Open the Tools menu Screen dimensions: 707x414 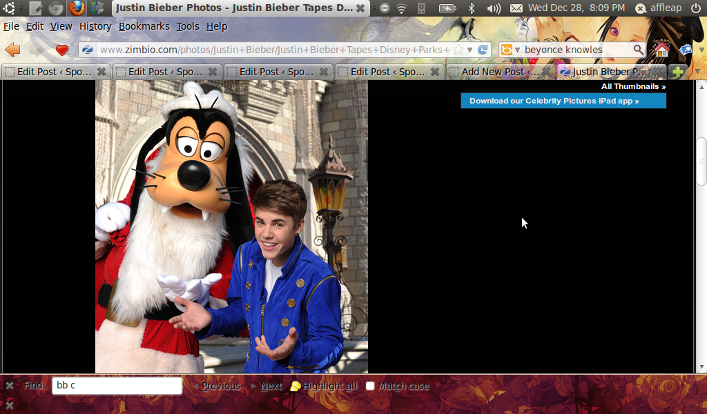[x=188, y=27]
